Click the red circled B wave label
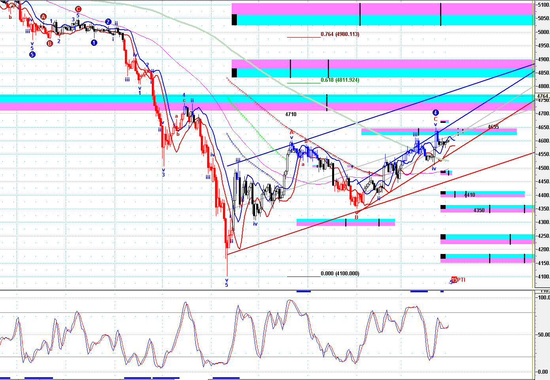550x380 pixels. 50,43
